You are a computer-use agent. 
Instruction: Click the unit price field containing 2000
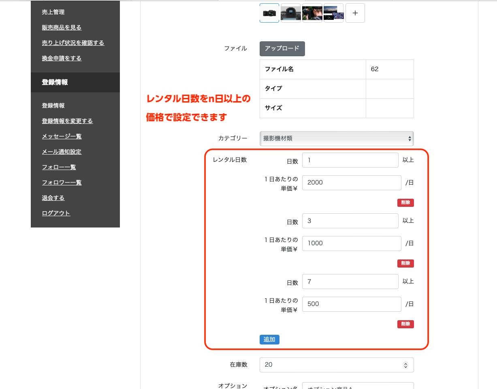tap(351, 183)
